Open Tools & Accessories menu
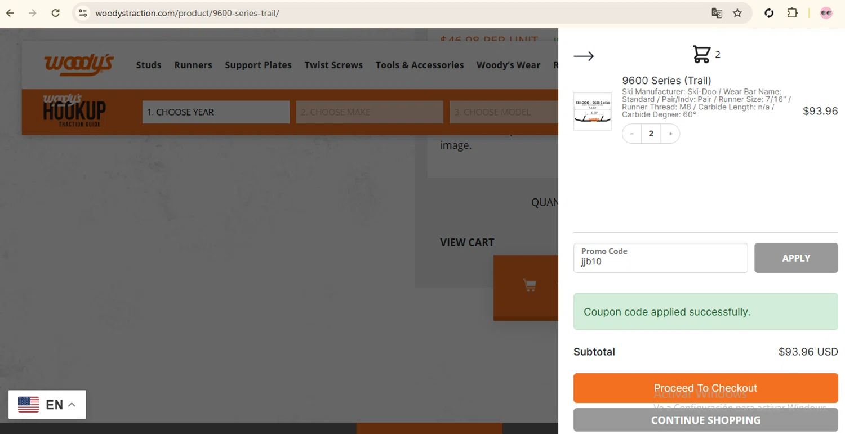The image size is (845, 434). coord(420,65)
